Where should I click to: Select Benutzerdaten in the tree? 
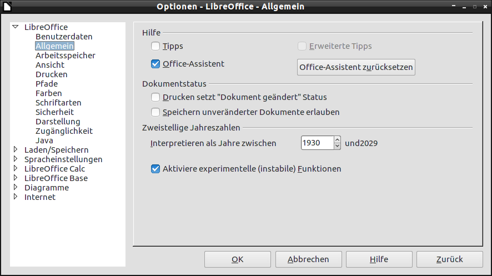(x=64, y=37)
